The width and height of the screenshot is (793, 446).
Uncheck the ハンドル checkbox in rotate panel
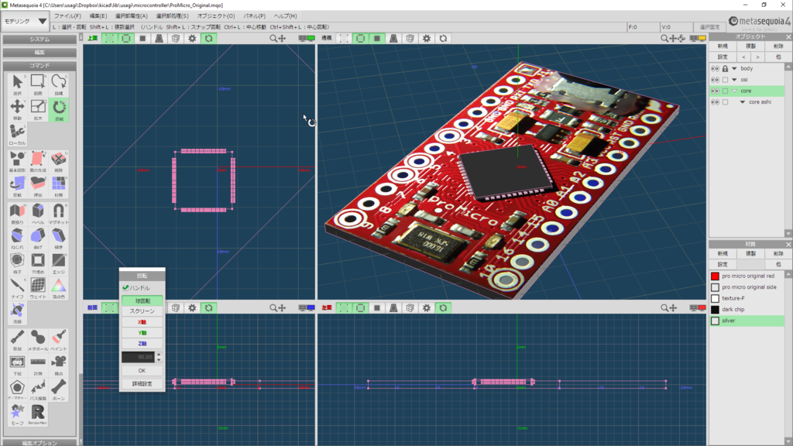(x=125, y=288)
